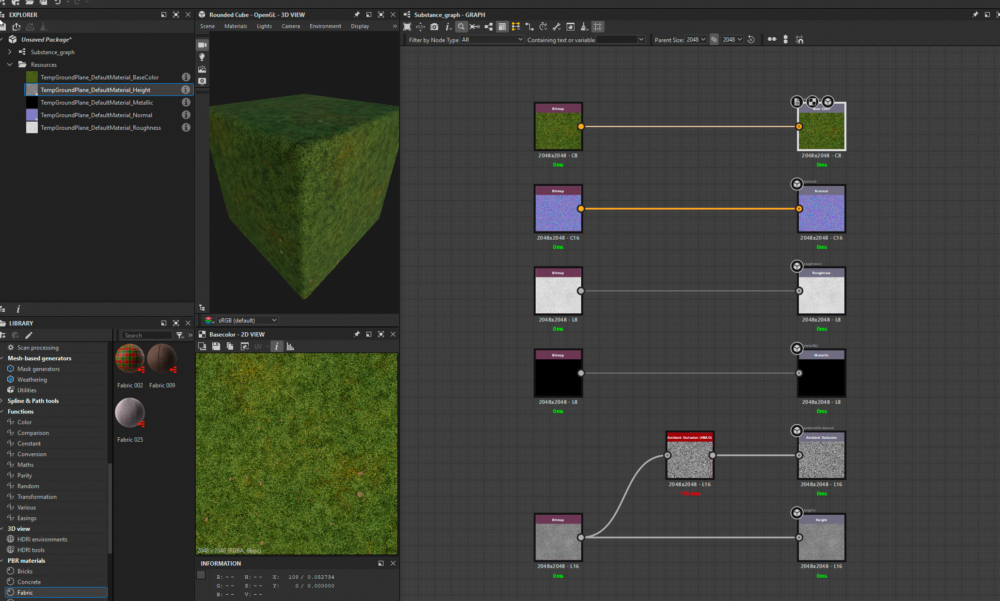The image size is (1000, 601).
Task: Open the Filter by Node Type dropdown
Action: [x=491, y=40]
